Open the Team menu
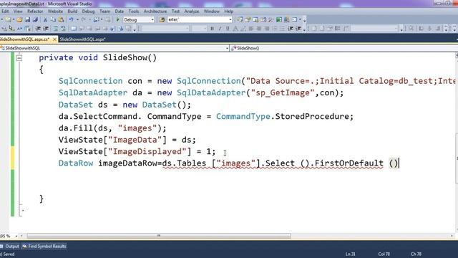The height and width of the screenshot is (258, 458). [105, 11]
